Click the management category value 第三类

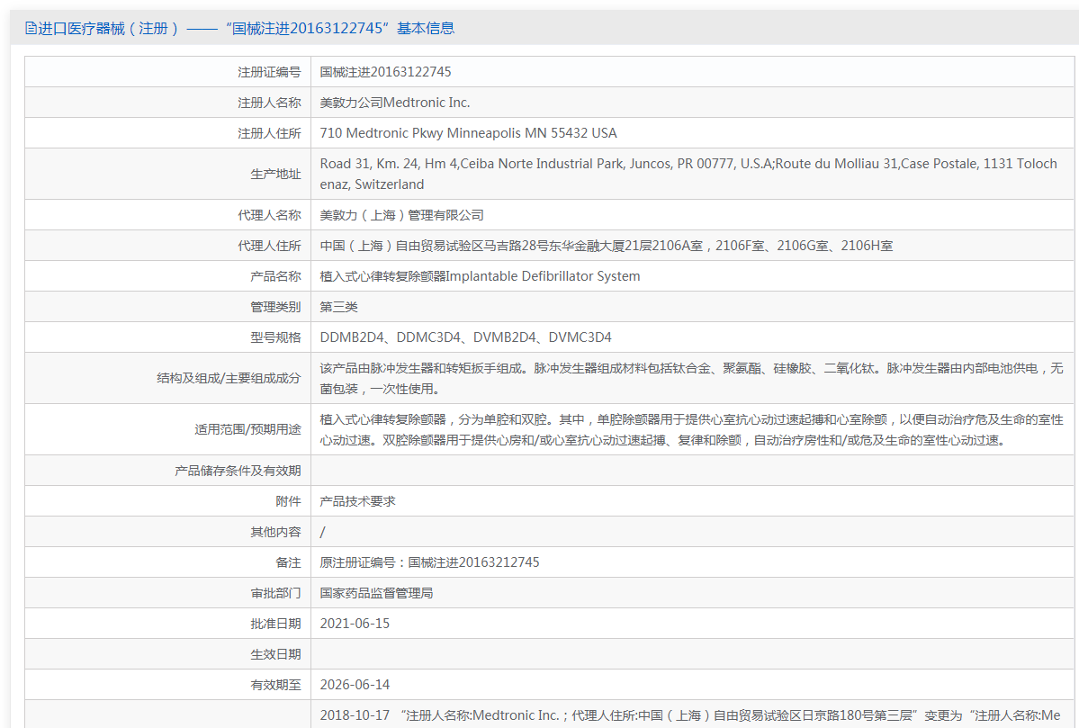(x=339, y=307)
